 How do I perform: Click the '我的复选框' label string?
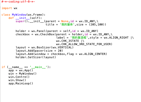79,38
